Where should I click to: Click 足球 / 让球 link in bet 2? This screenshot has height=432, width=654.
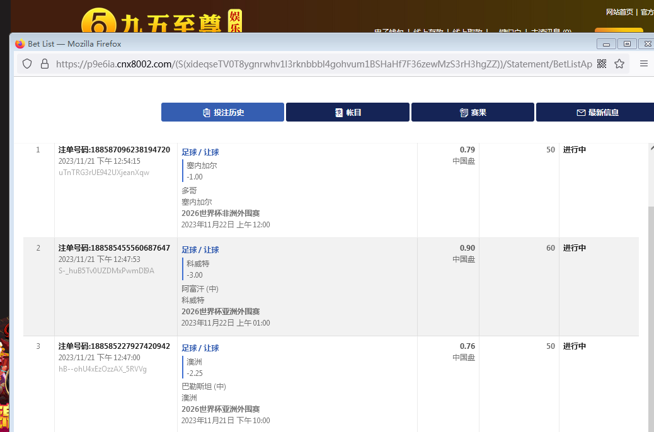[200, 250]
